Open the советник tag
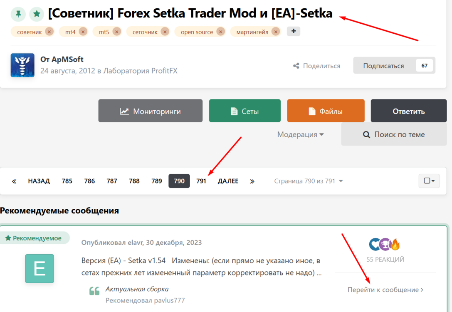 coord(30,32)
